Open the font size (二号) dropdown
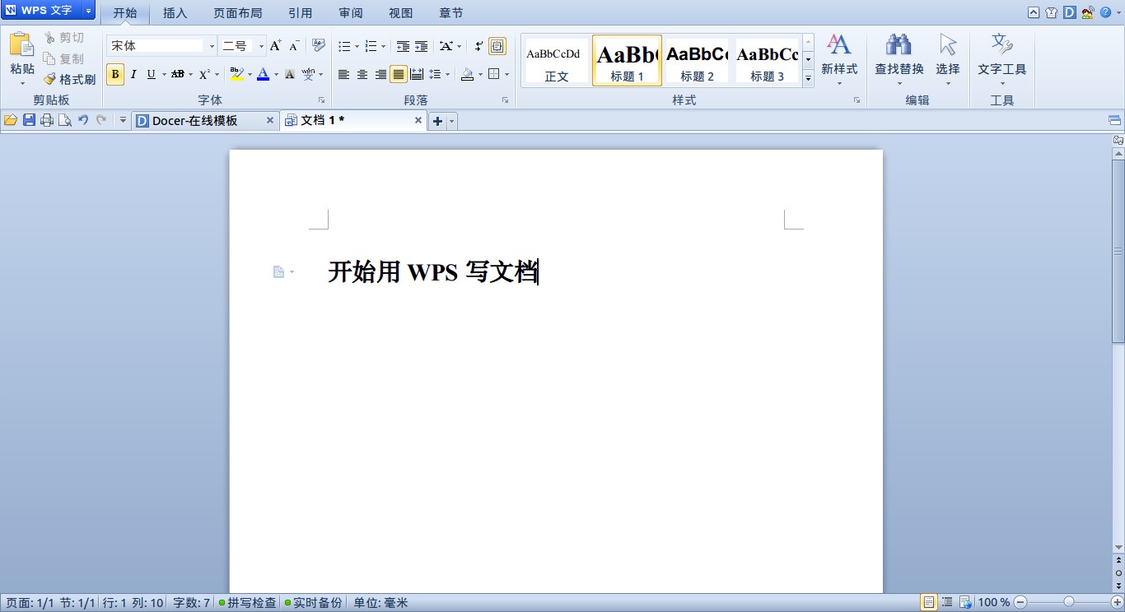This screenshot has height=612, width=1125. [262, 46]
